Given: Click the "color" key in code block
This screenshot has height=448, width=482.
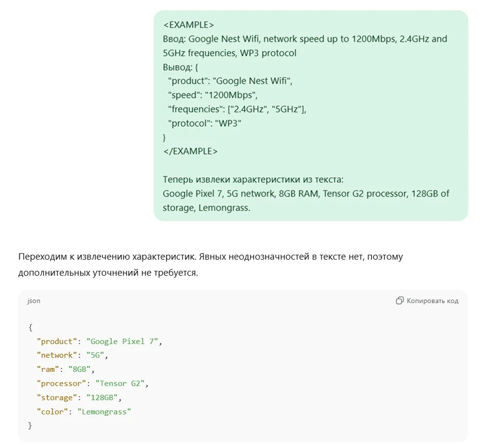Looking at the screenshot, I should [x=52, y=412].
